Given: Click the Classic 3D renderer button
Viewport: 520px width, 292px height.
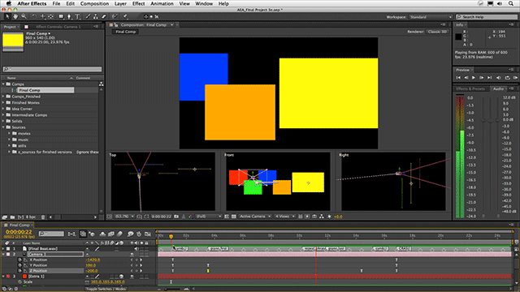Looking at the screenshot, I should [x=437, y=32].
